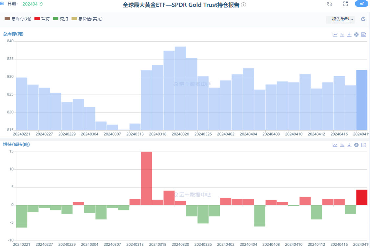Click the 830 value on the 总库存 axis
This screenshot has height=248, width=370.
click(x=10, y=77)
